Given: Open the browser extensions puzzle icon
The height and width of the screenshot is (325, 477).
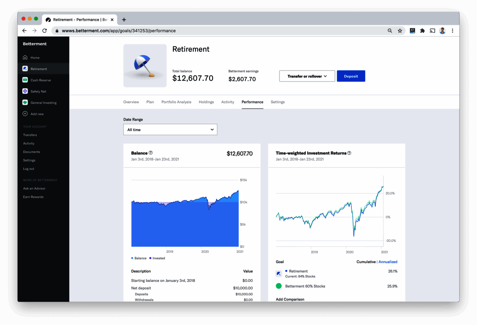Looking at the screenshot, I should click(422, 30).
